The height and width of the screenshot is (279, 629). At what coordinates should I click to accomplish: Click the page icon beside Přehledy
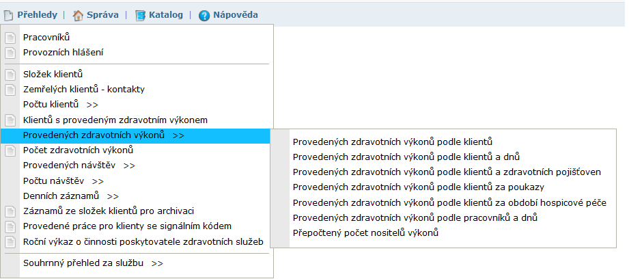(9, 16)
